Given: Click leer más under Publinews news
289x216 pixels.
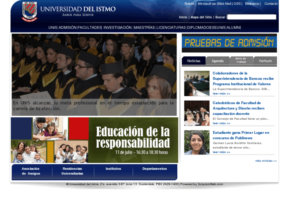Looking at the screenshot, I should coord(221,152).
